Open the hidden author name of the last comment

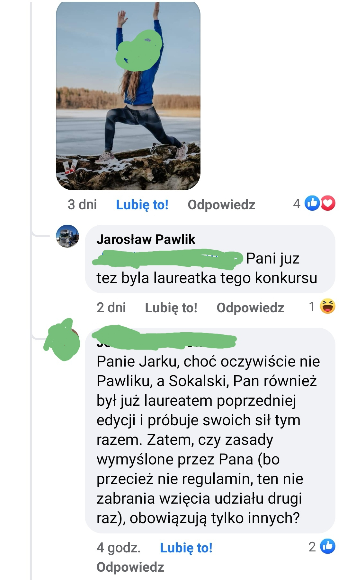(164, 338)
